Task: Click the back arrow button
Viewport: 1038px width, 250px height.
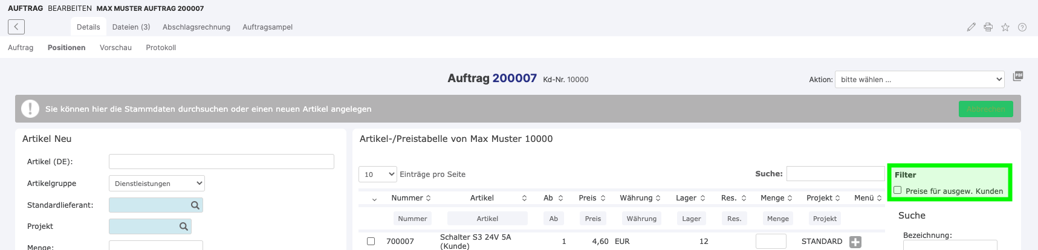Action: (16, 27)
